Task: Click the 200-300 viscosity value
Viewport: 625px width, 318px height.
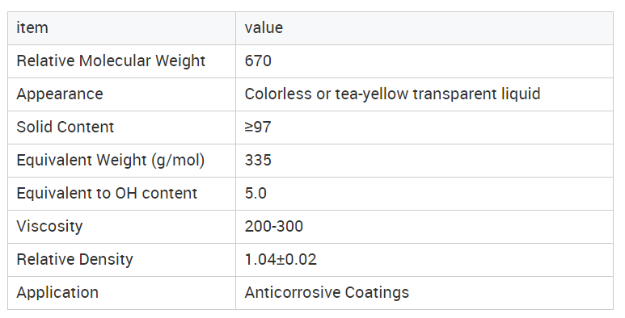Action: (x=274, y=227)
